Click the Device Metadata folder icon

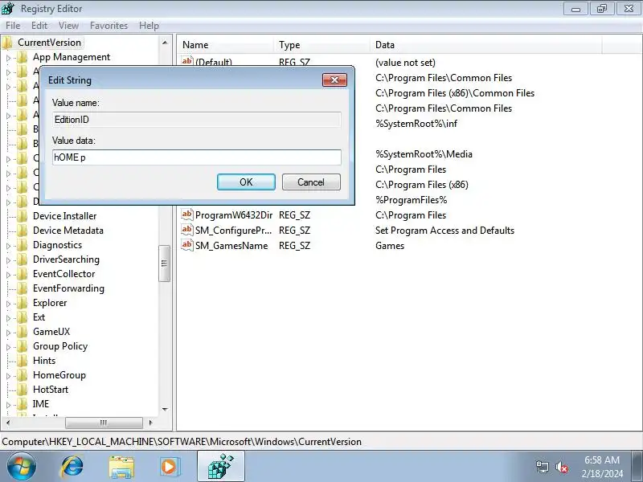23,231
